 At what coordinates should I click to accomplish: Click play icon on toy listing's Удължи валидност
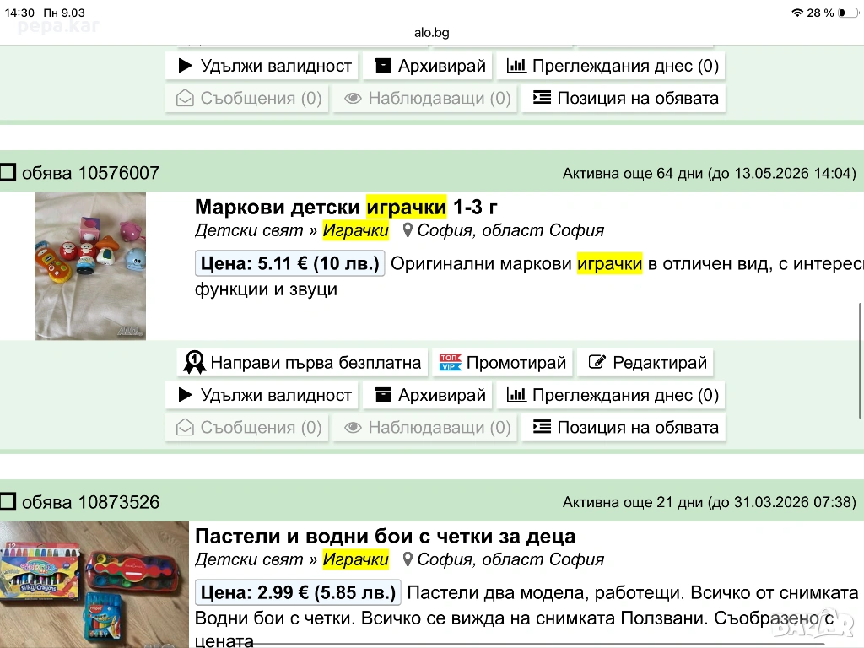[x=186, y=395]
